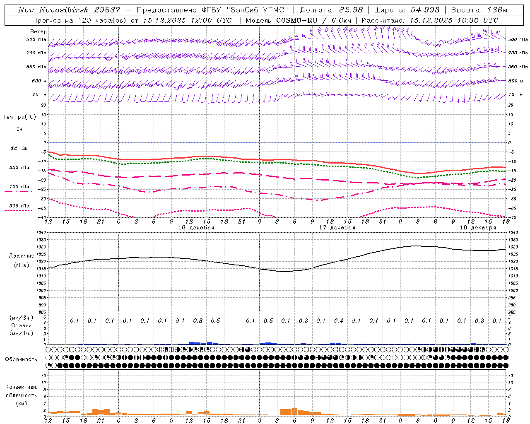Click the Рассчитано: 15.12.2025 16:36 UTC timestamp
Image resolution: width=530 pixels, height=424 pixels.
[430, 20]
